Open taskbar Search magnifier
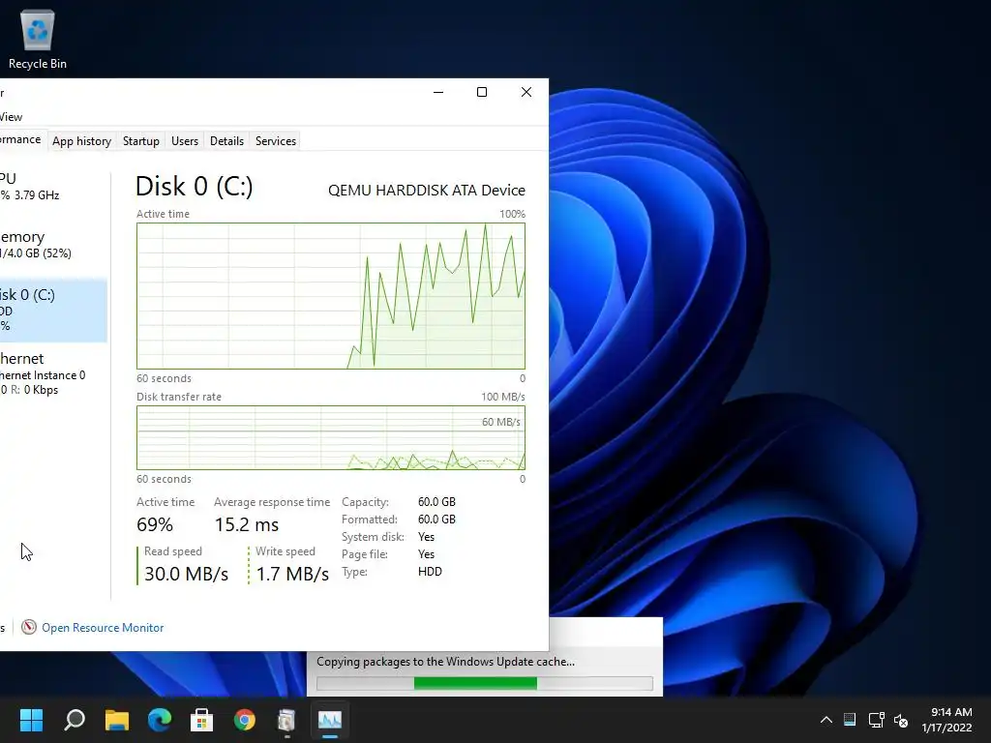 coord(75,720)
